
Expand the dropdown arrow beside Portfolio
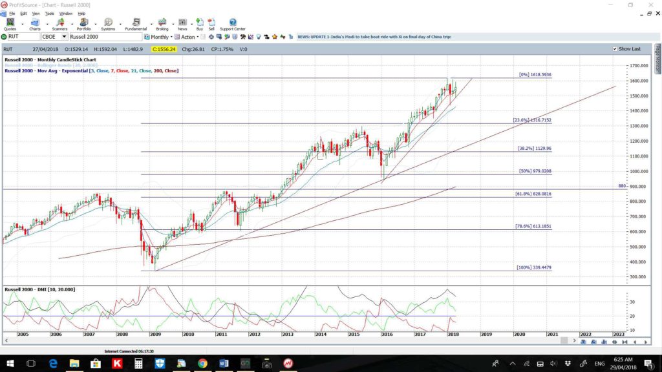point(96,25)
